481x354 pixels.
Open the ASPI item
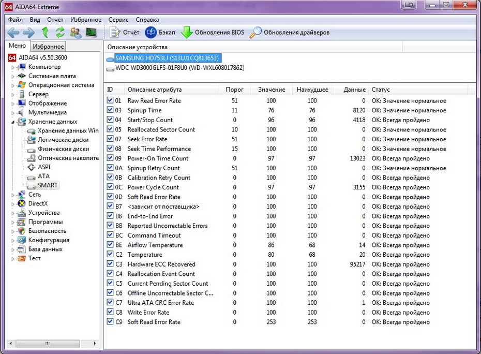44,167
